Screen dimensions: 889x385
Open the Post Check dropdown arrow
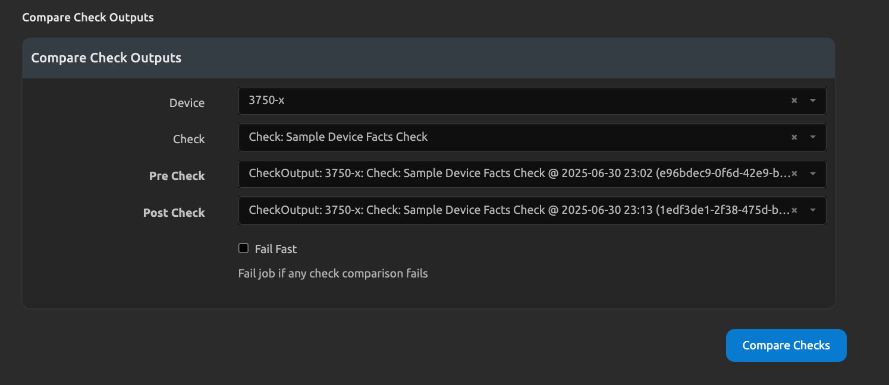(x=813, y=210)
